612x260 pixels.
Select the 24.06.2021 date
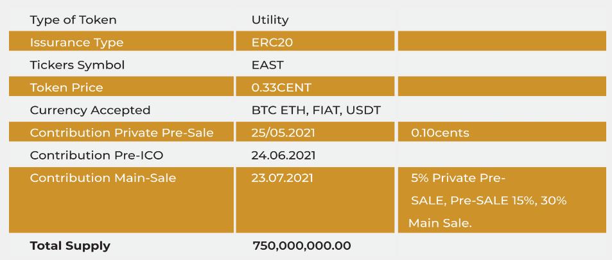click(x=283, y=156)
